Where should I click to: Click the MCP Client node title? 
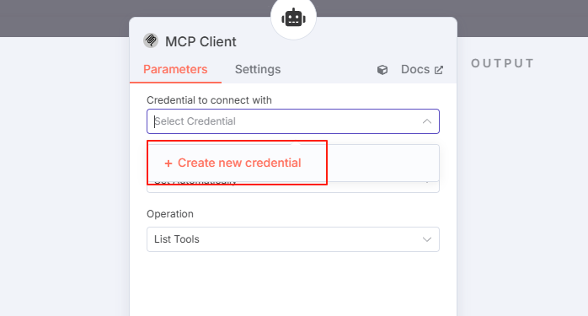pos(200,41)
